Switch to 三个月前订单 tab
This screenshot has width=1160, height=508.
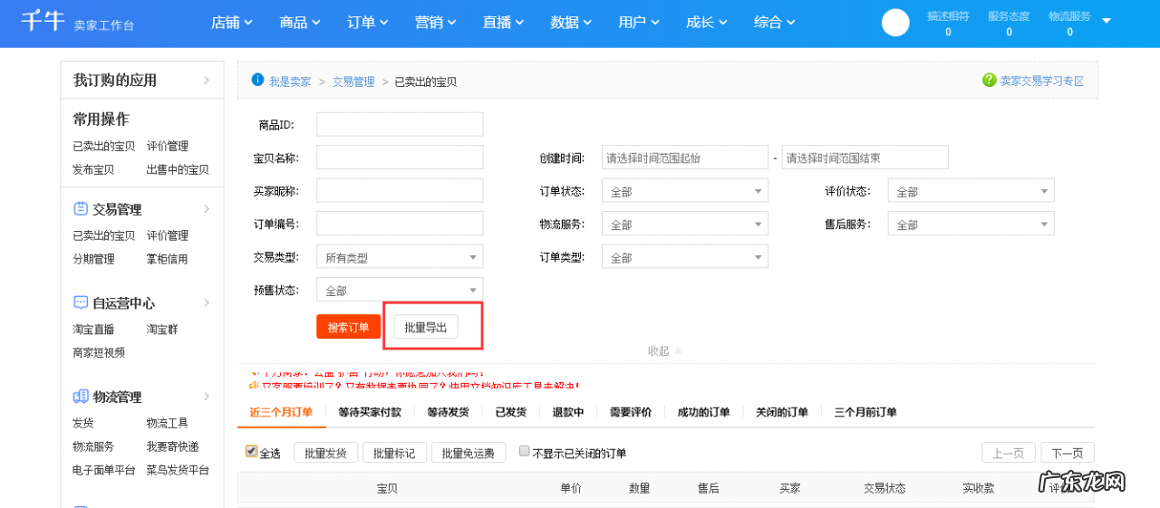click(x=865, y=412)
